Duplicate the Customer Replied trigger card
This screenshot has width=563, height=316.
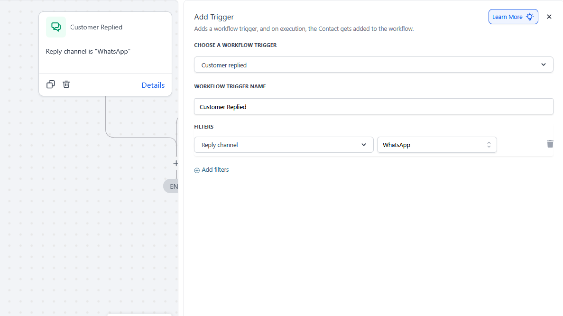51,84
